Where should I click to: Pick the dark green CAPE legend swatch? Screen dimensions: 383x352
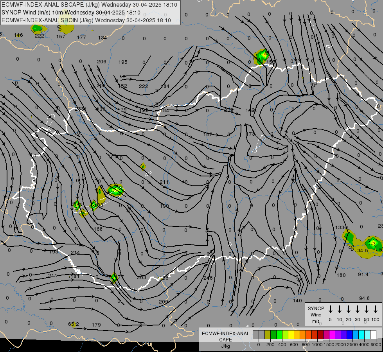pos(273,335)
